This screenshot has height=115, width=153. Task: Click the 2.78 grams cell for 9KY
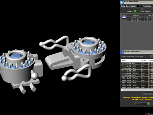click(144, 64)
